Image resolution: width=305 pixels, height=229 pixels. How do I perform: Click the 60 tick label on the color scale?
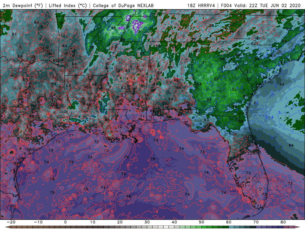[229, 222]
